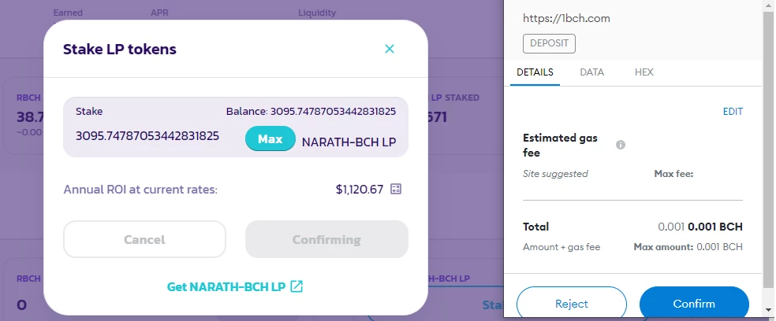Click the DEPOSIT label badge
Viewport: 776px width, 321px height.
(550, 43)
